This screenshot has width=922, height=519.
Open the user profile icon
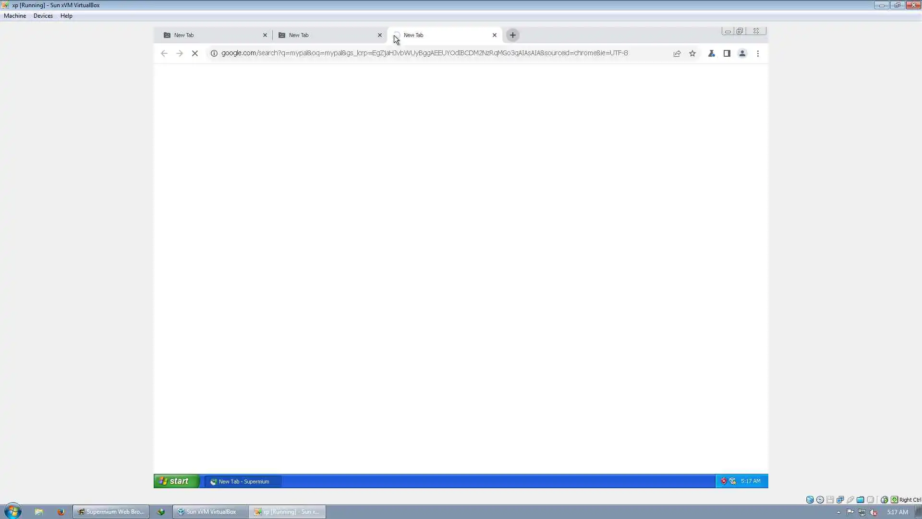[742, 53]
